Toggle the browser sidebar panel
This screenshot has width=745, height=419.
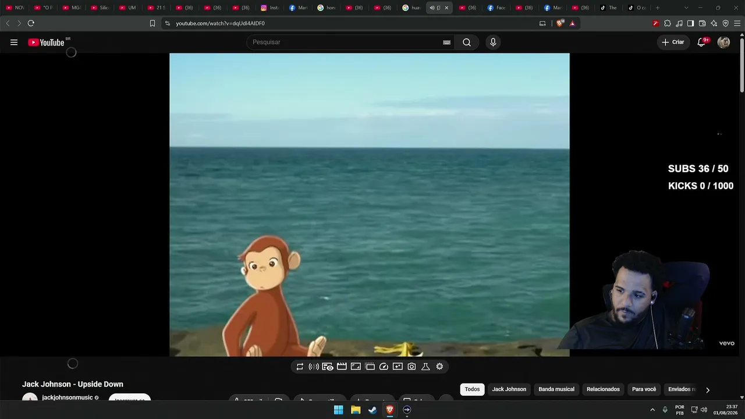pos(690,23)
